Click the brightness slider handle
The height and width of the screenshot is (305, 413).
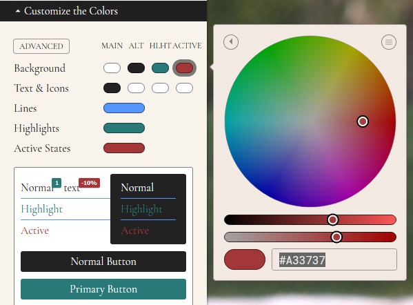pyautogui.click(x=332, y=219)
